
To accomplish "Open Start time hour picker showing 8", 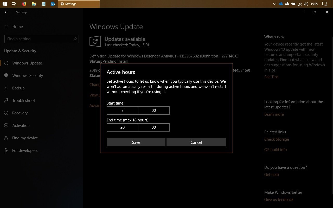I will tap(123, 110).
